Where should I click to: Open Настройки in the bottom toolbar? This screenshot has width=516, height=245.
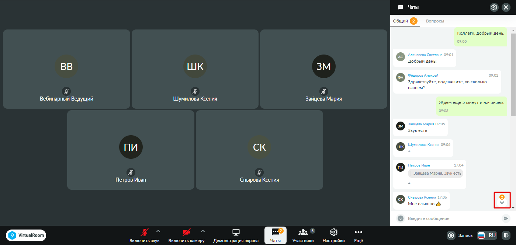(334, 235)
